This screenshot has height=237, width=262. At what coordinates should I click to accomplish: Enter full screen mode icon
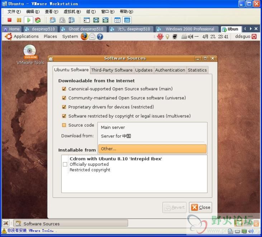pos(96,20)
